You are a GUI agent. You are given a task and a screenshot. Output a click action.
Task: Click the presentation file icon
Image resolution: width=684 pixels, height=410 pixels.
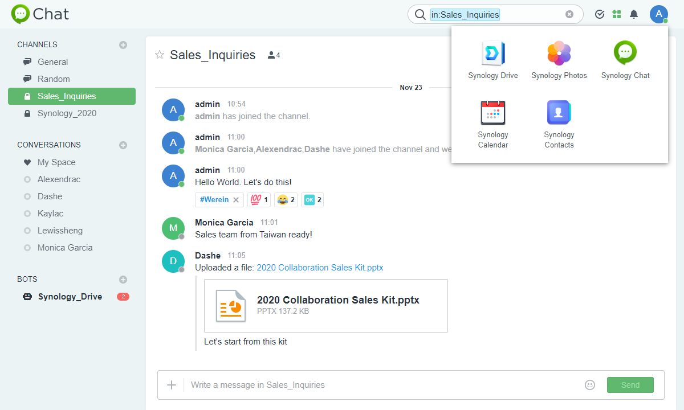point(230,306)
